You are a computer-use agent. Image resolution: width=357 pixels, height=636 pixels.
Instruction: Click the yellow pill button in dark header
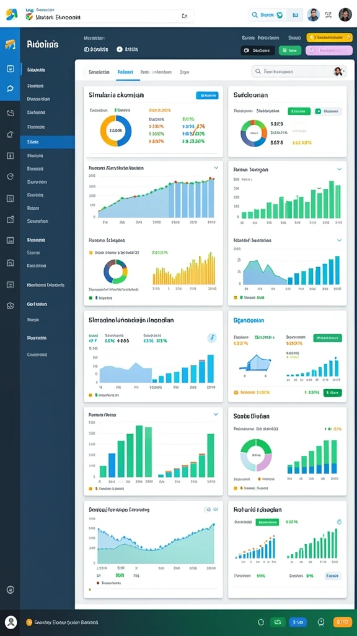click(x=330, y=38)
